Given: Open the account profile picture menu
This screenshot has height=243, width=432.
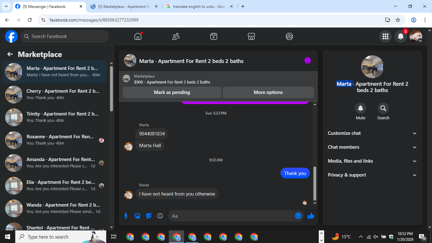Looking at the screenshot, I should coord(416,36).
